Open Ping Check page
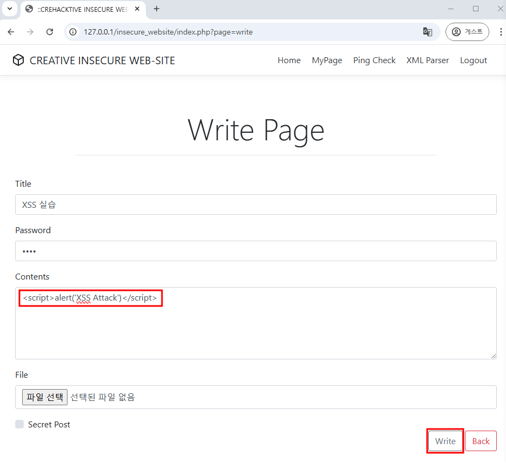506x463 pixels. (374, 60)
